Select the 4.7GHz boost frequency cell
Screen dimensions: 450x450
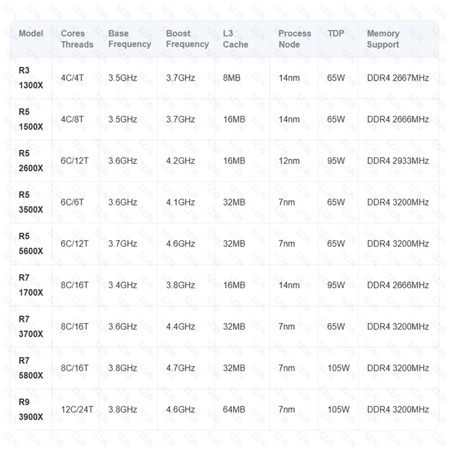click(180, 368)
